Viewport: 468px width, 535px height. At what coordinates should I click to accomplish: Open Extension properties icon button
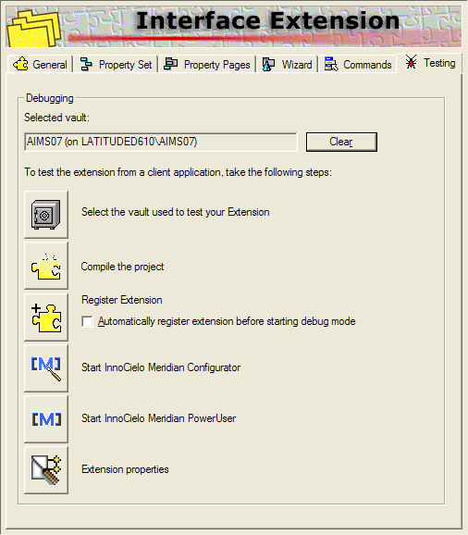pyautogui.click(x=46, y=470)
